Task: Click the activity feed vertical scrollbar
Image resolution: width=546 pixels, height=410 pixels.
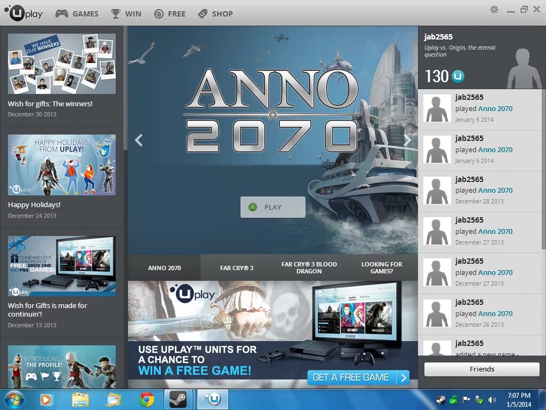Action: click(x=543, y=170)
